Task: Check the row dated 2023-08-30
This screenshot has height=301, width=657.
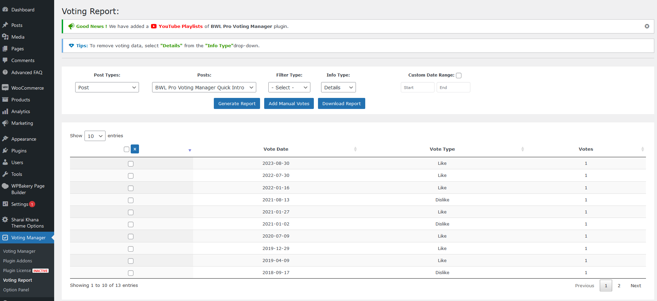Action: 131,164
